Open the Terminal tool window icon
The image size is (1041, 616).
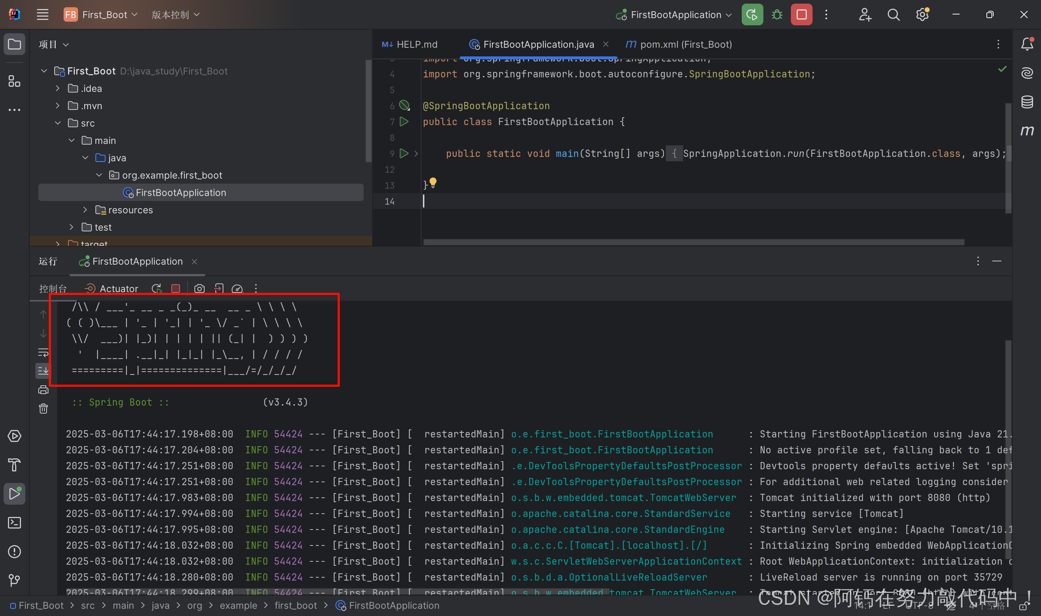[x=14, y=523]
